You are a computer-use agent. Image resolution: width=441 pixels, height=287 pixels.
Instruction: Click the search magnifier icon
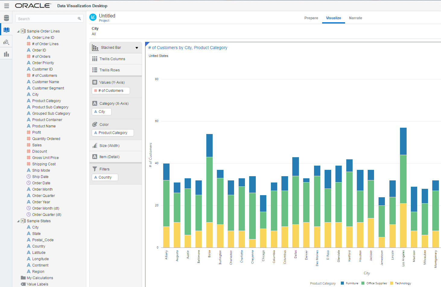tap(79, 19)
